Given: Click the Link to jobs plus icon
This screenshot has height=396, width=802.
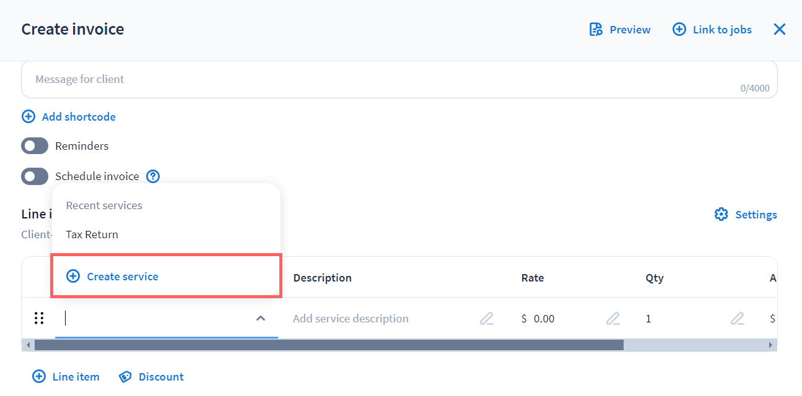Looking at the screenshot, I should pyautogui.click(x=679, y=30).
